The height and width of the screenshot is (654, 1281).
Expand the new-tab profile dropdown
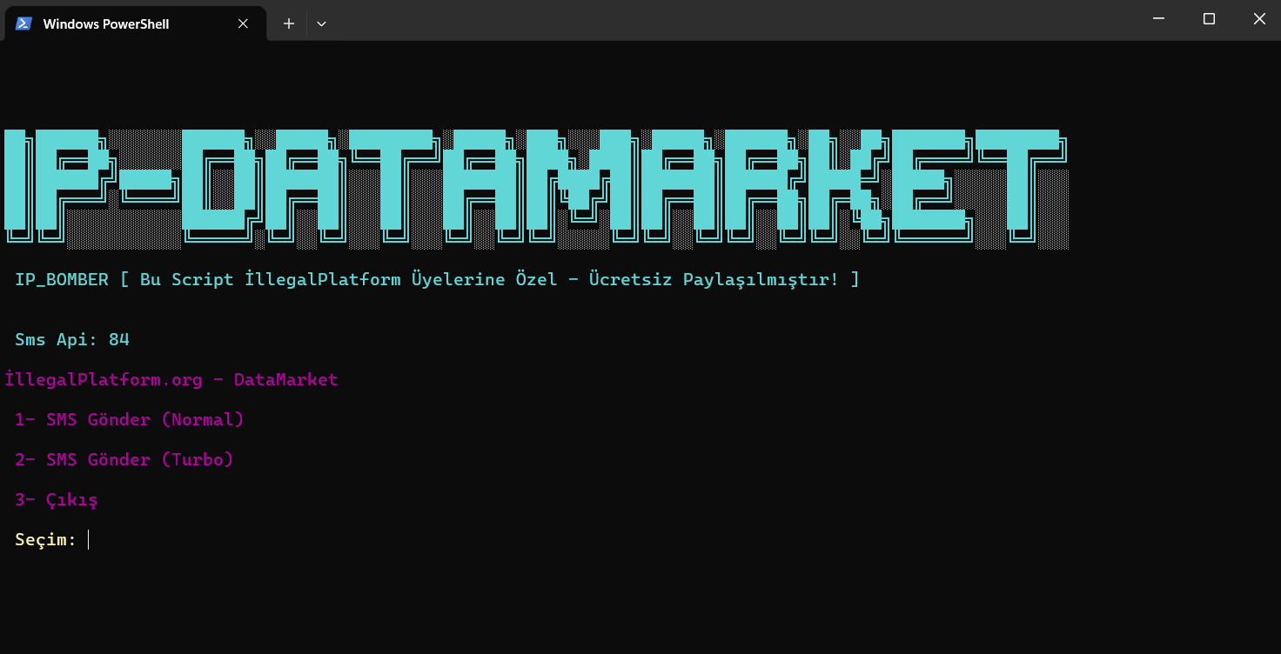point(321,23)
